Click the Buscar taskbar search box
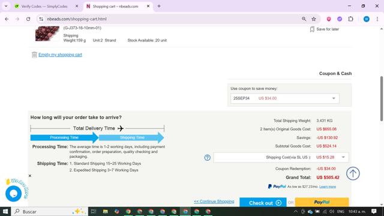384x216 pixels. click(49, 211)
